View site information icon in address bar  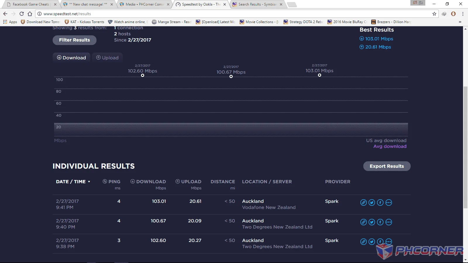pyautogui.click(x=39, y=14)
